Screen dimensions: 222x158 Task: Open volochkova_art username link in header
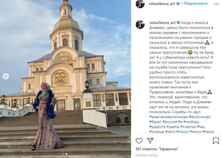[x=162, y=4]
